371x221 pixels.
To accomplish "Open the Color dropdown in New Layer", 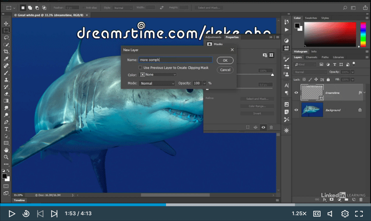I will click(158, 75).
